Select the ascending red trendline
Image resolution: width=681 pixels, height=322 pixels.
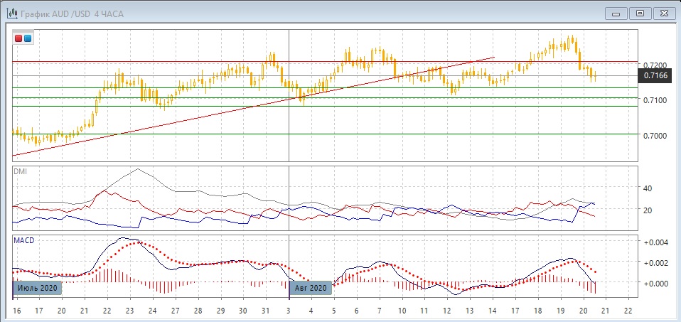click(x=178, y=120)
